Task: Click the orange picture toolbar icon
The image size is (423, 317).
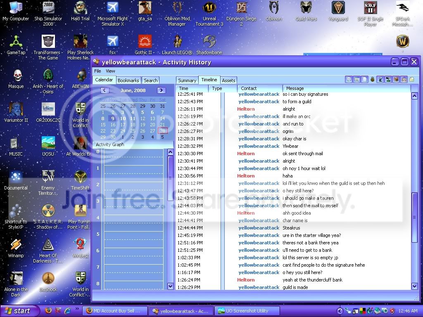Action: pos(396,80)
